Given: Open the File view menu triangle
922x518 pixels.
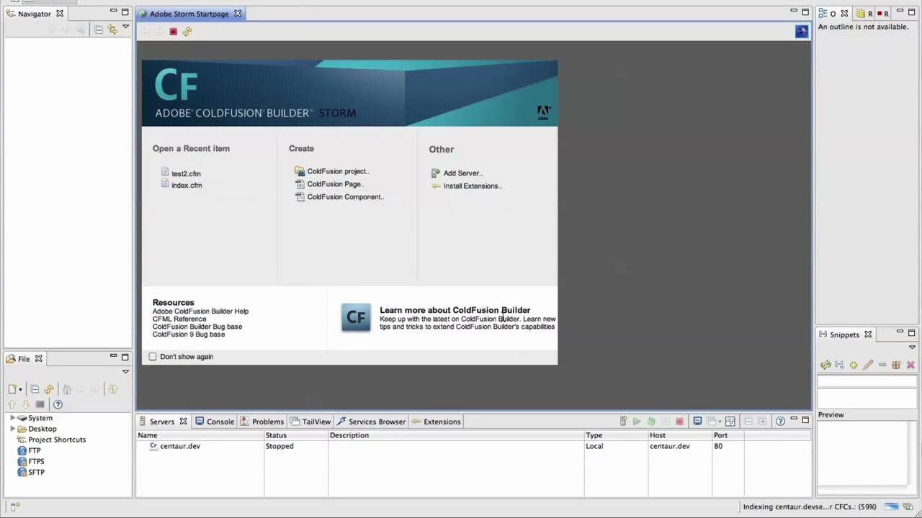Looking at the screenshot, I should [x=125, y=372].
